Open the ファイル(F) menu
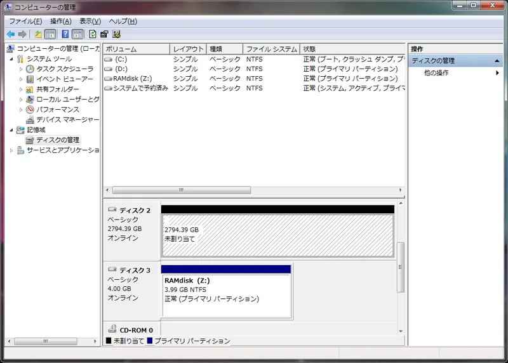The height and width of the screenshot is (363, 508). (25, 22)
